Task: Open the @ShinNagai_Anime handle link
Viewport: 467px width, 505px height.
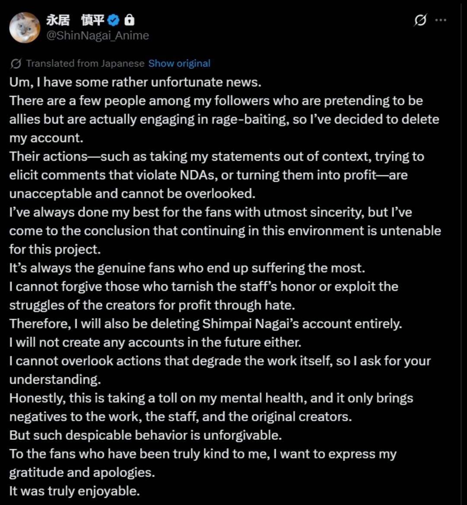Action: [97, 35]
